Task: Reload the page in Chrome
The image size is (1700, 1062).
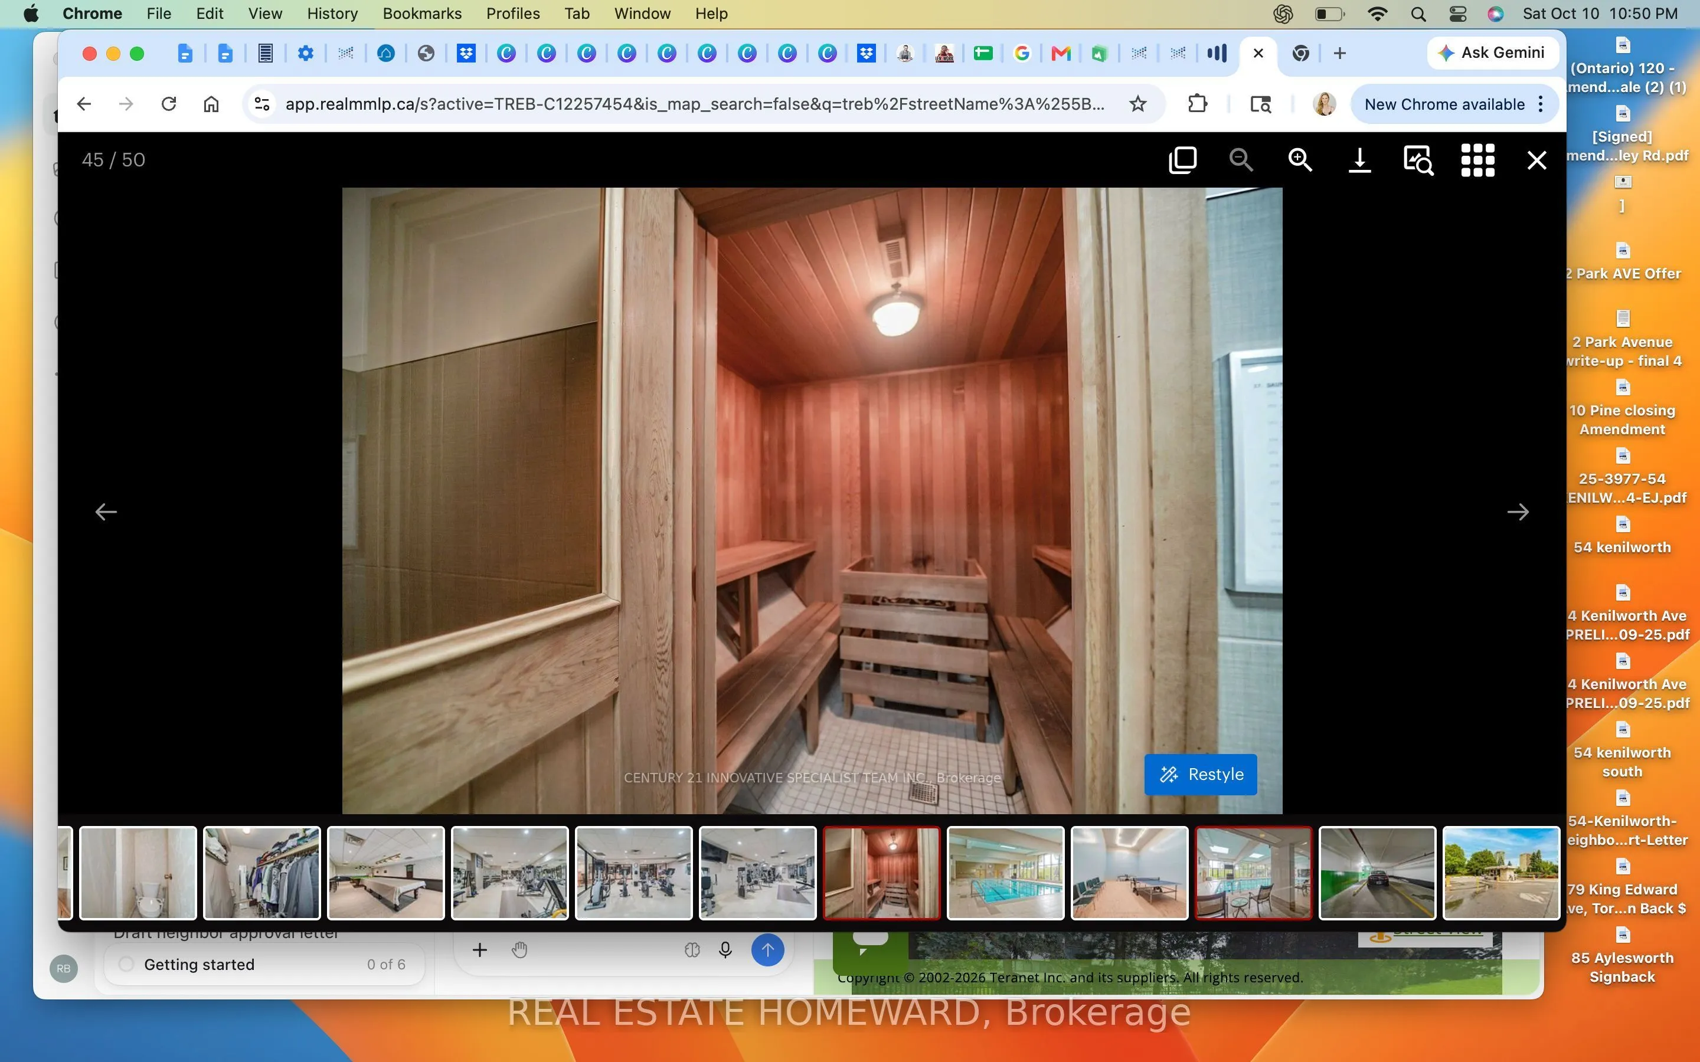Action: click(x=169, y=104)
